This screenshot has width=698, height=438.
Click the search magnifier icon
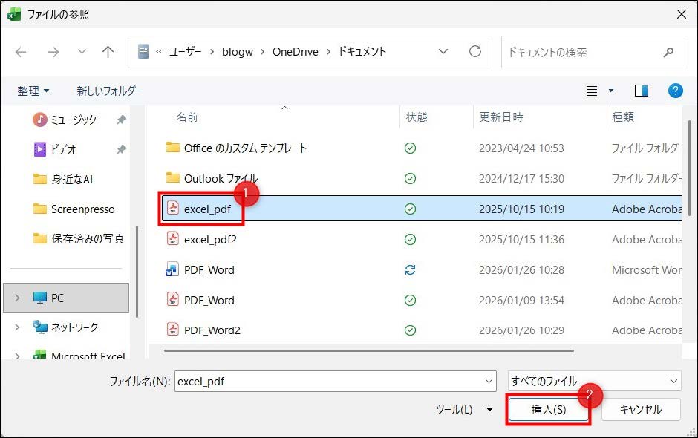pos(669,52)
